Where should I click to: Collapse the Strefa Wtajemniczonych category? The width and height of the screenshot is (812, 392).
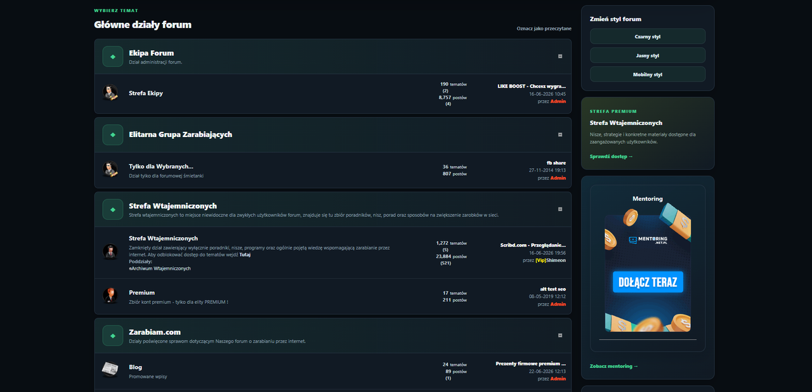coord(560,209)
